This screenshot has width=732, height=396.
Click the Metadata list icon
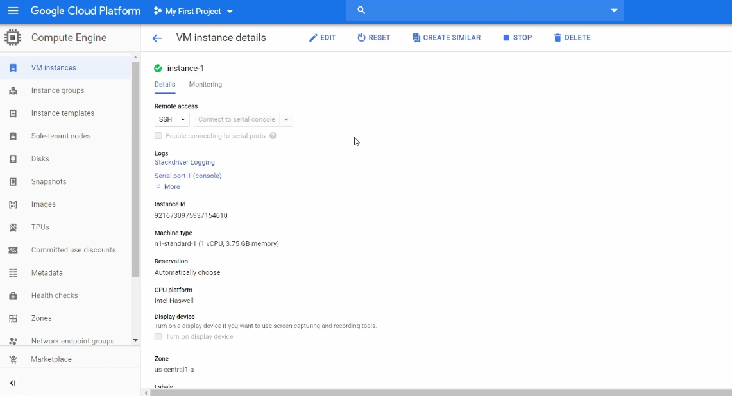13,273
